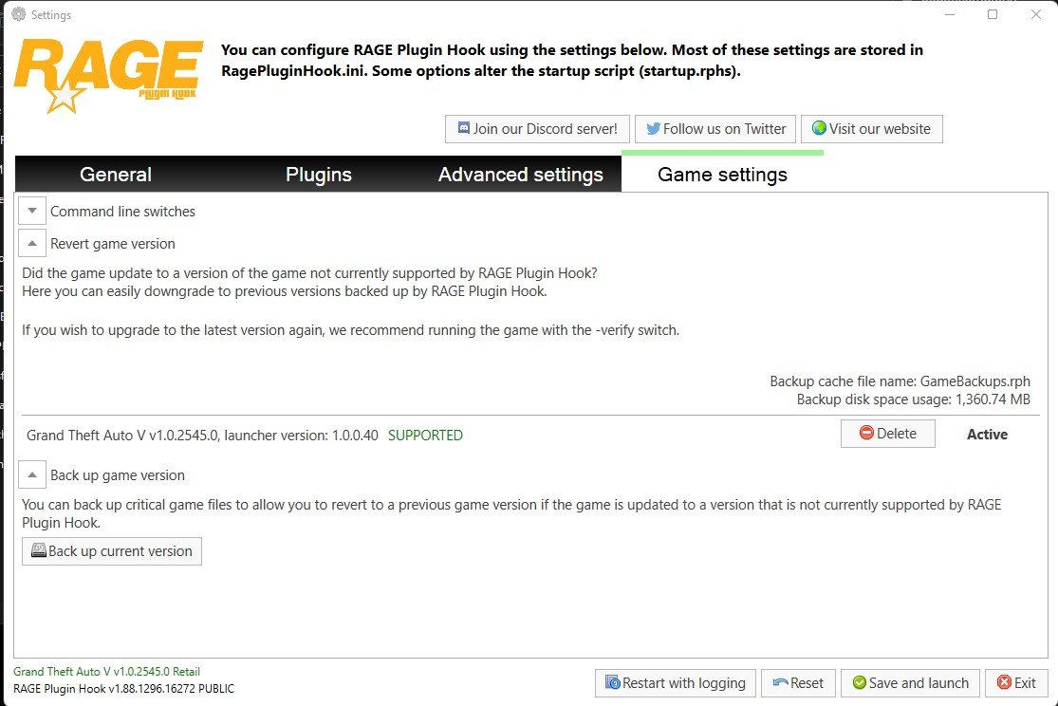Visit our website button
1058x706 pixels.
coord(872,129)
